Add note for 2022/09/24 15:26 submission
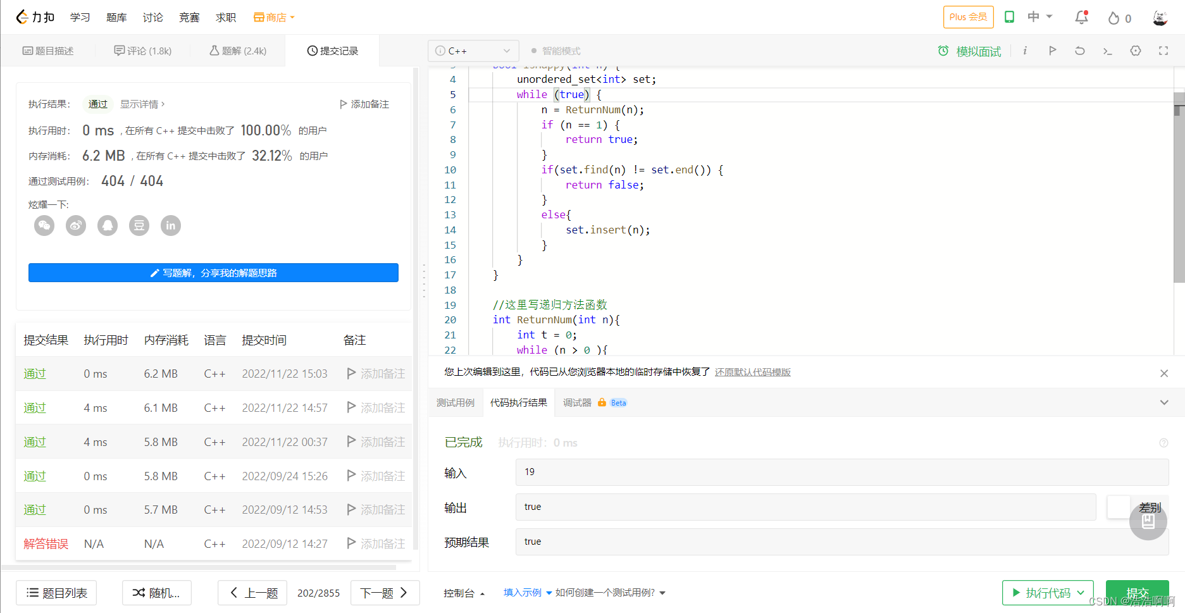1185x613 pixels. pyautogui.click(x=376, y=476)
